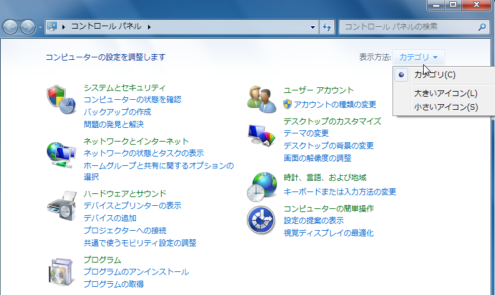Viewport: 495px width, 295px height.
Task: Open システムとセキュリティ category link
Action: point(124,87)
